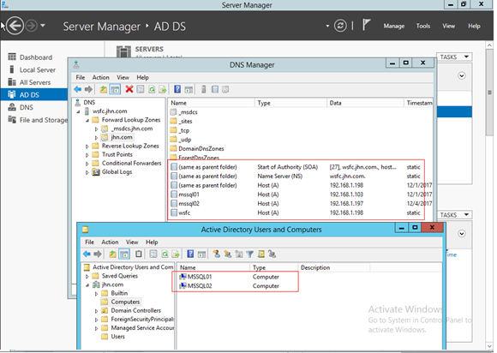Toggle console tree pane in DNS Manager
The image size is (497, 353).
pos(115,90)
